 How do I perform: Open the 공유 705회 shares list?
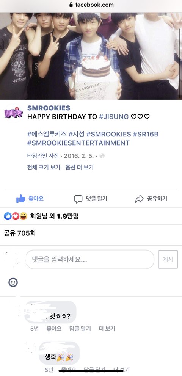pyautogui.click(x=20, y=233)
